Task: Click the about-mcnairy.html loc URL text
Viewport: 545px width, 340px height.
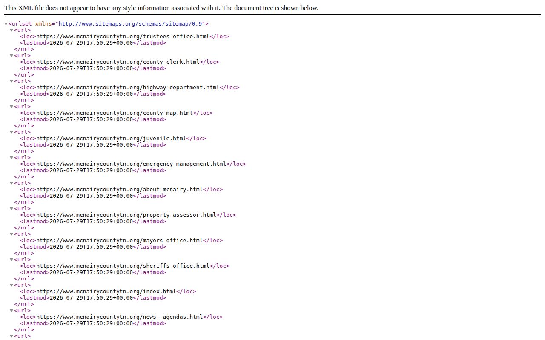Action: click(x=120, y=190)
